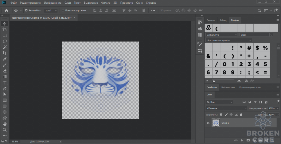Toggle lock transparent pixels

(221, 115)
